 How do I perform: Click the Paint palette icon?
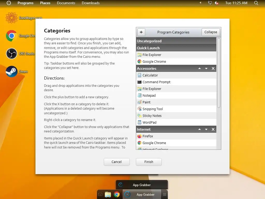tap(139, 102)
